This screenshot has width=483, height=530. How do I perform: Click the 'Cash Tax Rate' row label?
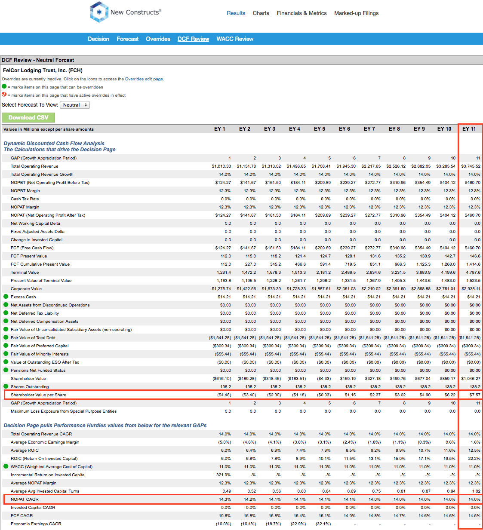(x=25, y=199)
